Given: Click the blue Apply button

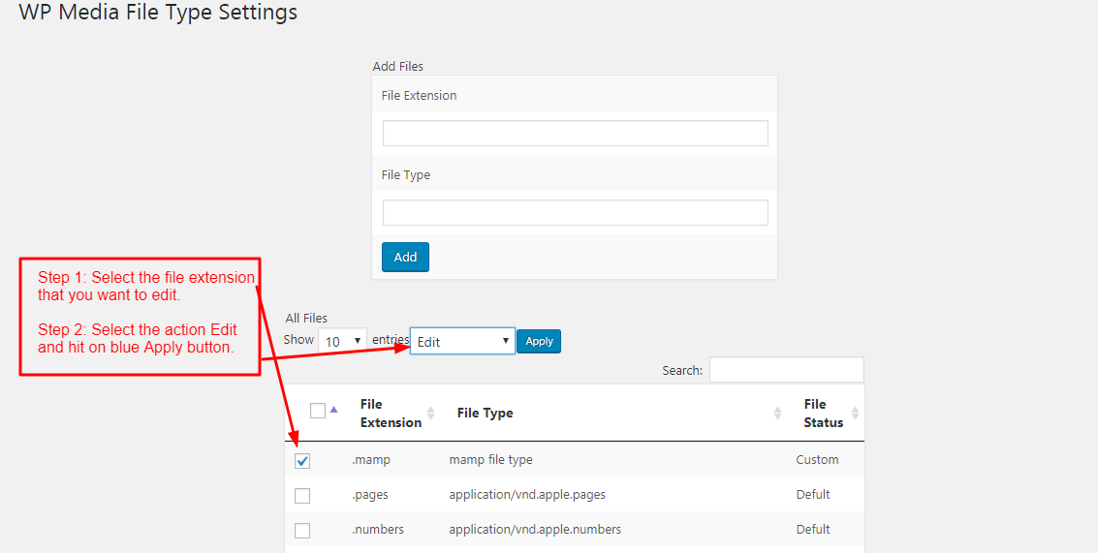Looking at the screenshot, I should click(x=539, y=341).
